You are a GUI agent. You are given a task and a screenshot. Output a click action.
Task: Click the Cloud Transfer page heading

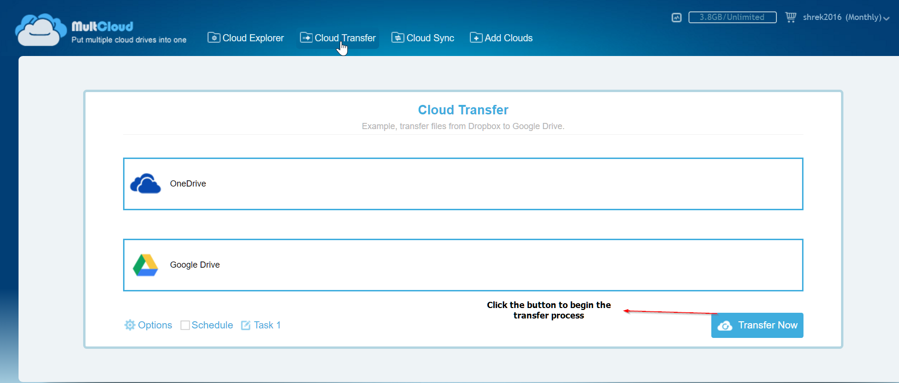pos(463,110)
